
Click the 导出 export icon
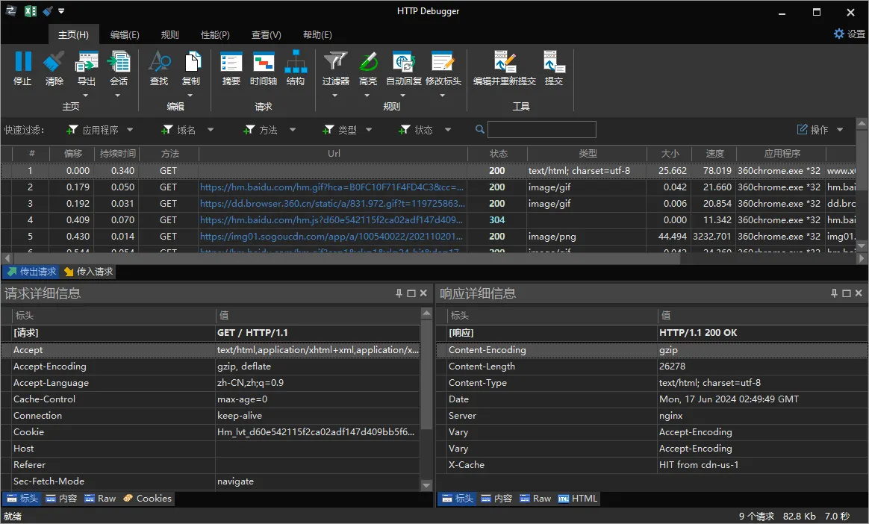click(87, 61)
